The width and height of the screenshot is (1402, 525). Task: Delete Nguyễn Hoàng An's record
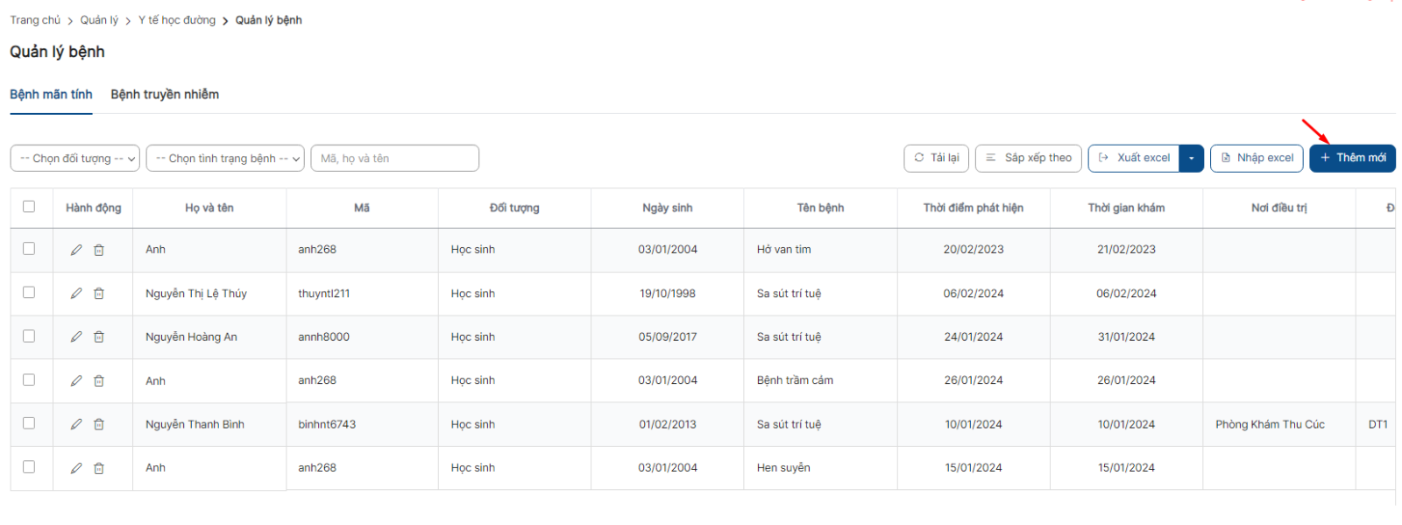click(99, 337)
